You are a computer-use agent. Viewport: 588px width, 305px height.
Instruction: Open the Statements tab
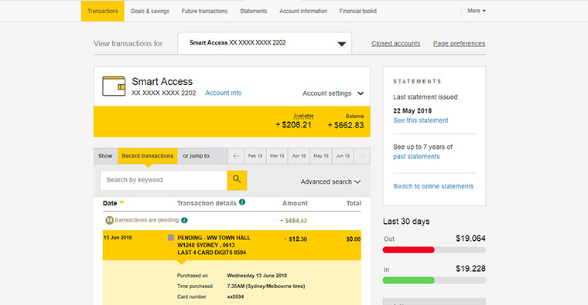[254, 12]
